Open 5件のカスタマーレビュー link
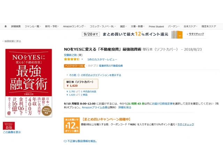 (102, 59)
